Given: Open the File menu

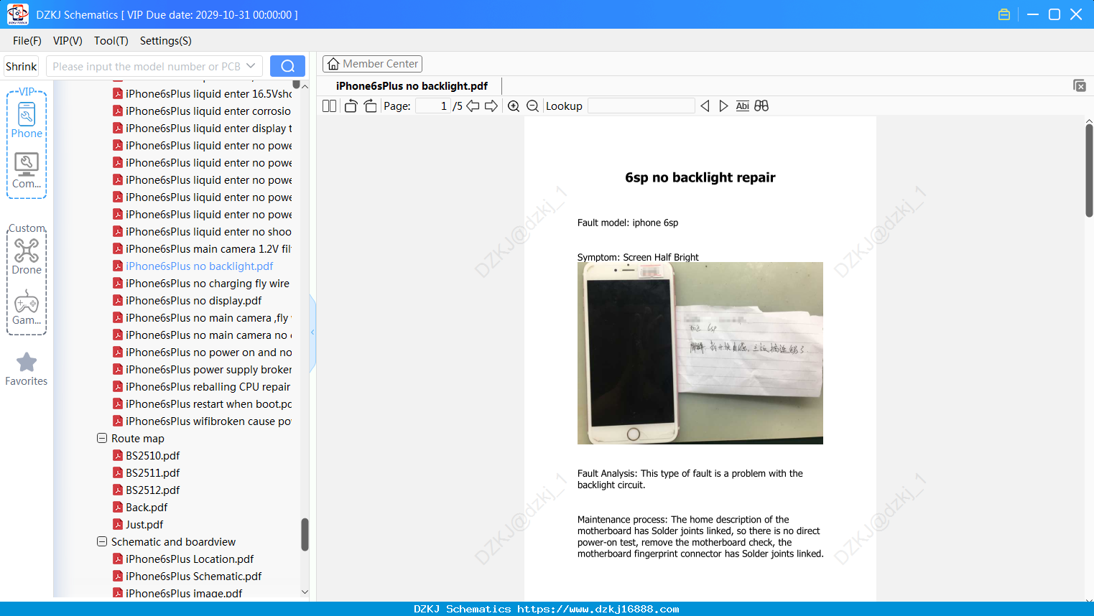Looking at the screenshot, I should point(27,41).
